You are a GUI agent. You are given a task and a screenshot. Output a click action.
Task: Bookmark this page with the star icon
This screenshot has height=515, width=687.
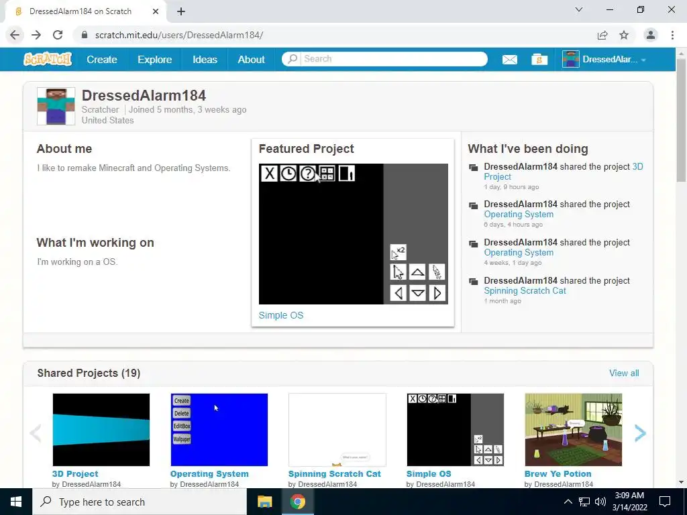tap(624, 35)
